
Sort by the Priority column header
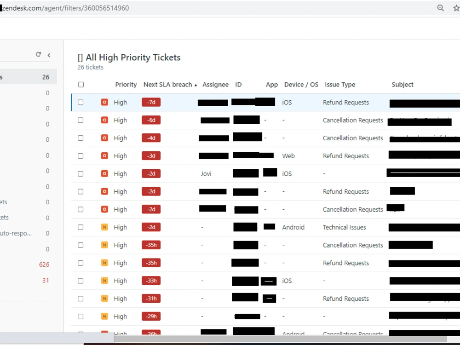click(x=126, y=85)
